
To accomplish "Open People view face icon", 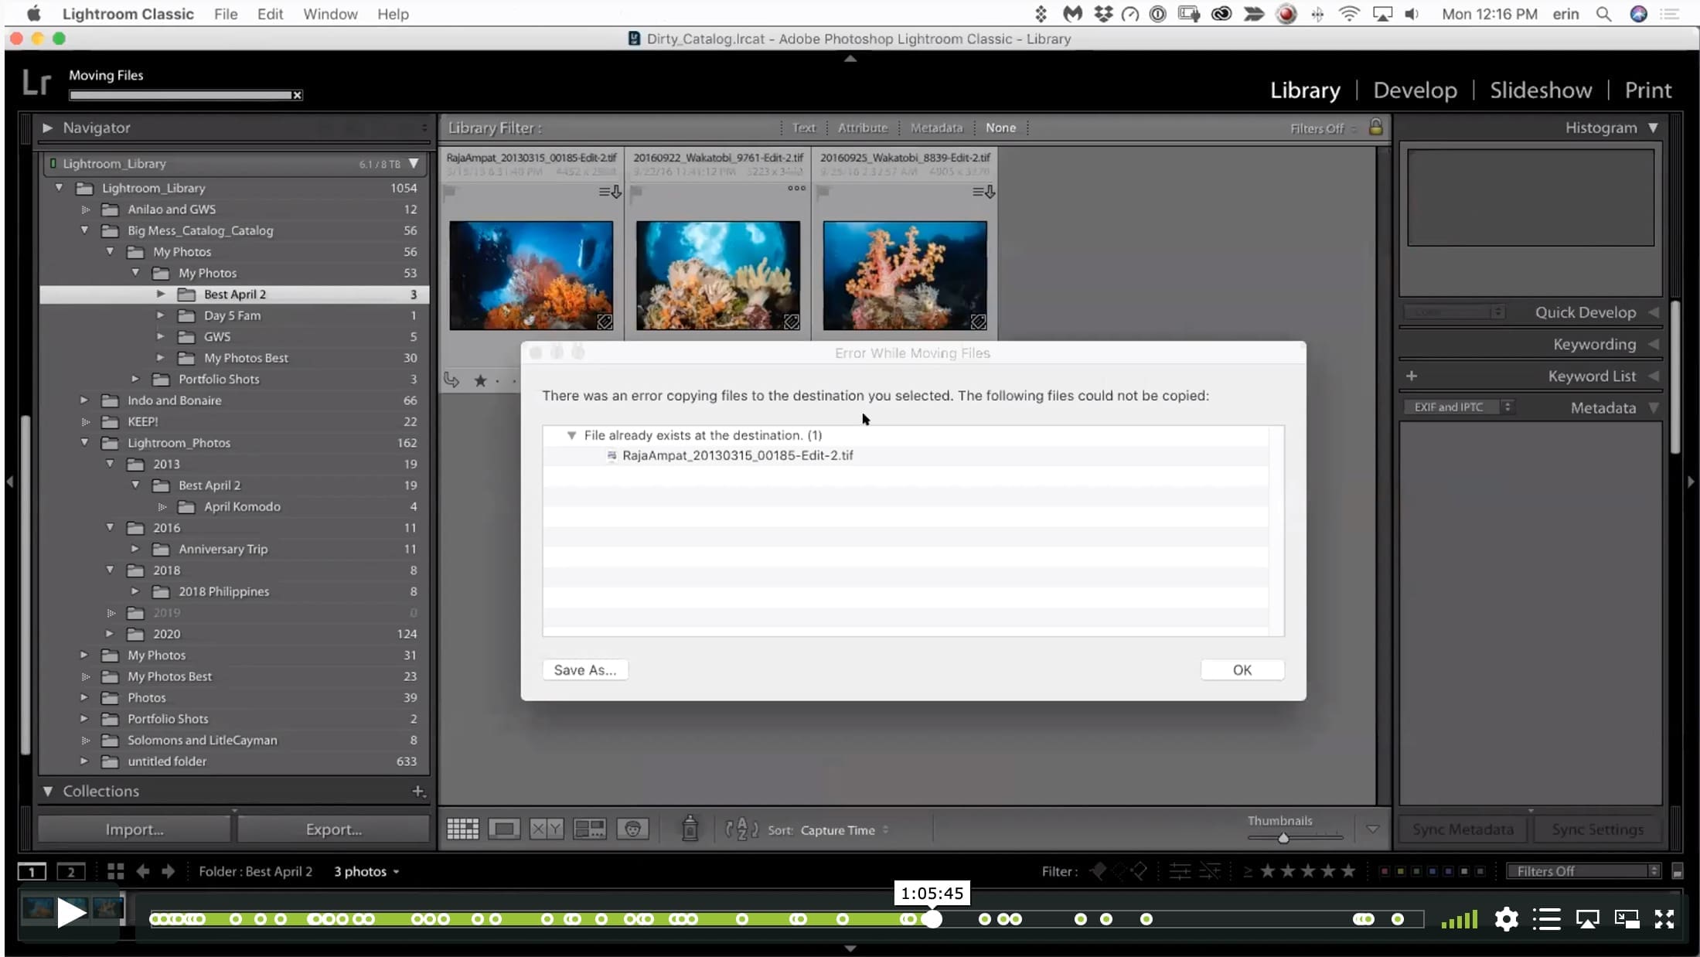I will tap(632, 829).
